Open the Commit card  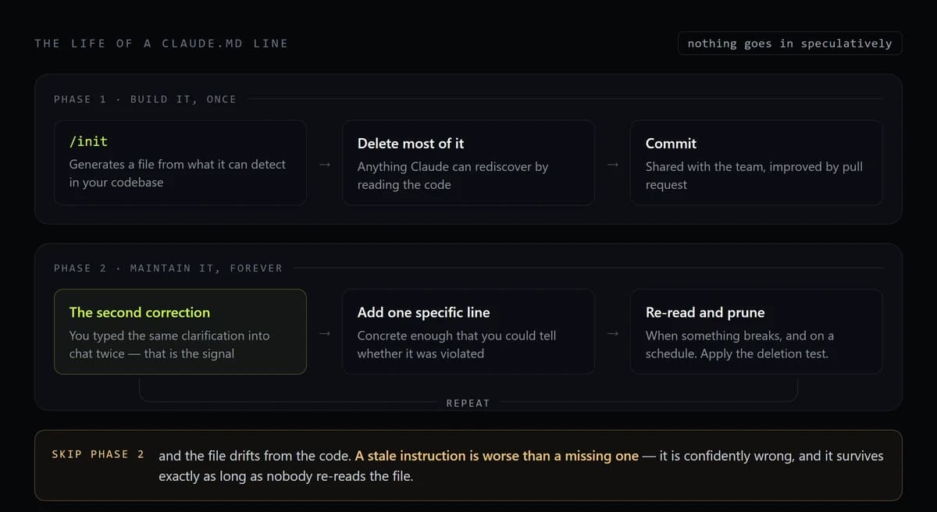pyautogui.click(x=757, y=162)
